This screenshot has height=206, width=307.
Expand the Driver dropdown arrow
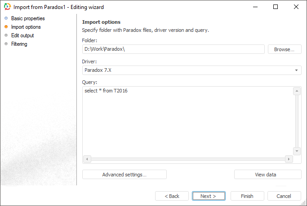tap(297, 70)
